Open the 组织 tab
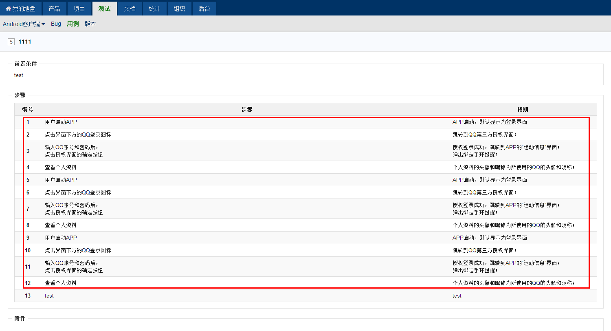The image size is (611, 331). pyautogui.click(x=179, y=9)
